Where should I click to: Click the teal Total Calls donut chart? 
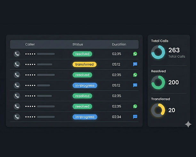158,52
